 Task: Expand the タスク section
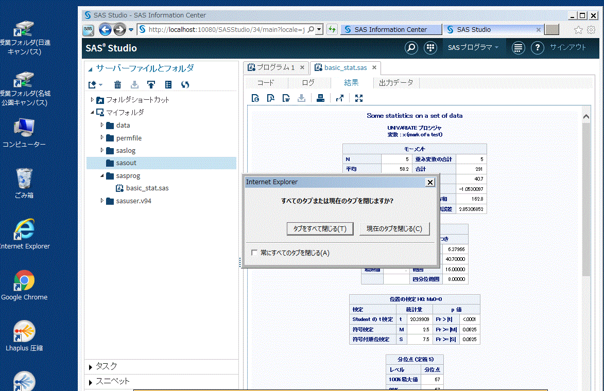90,367
